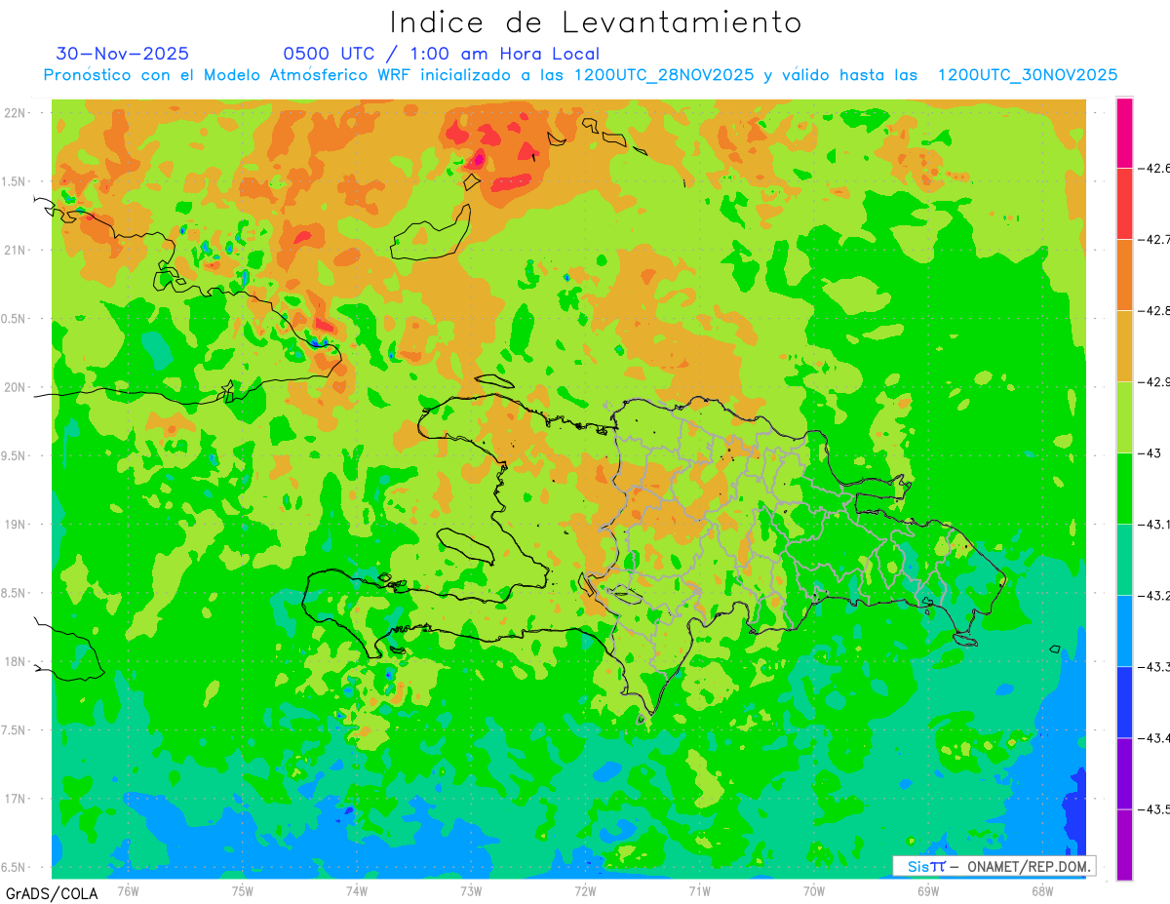Viewport: 1170px width, 904px height.
Task: Pick the purple swatch at the bottom of the legend
Action: pos(1124,845)
